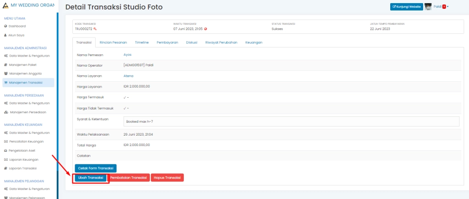Click the Pengelolaan Aset icon in sidebar
Screen dimensions: 469x199
(5, 150)
